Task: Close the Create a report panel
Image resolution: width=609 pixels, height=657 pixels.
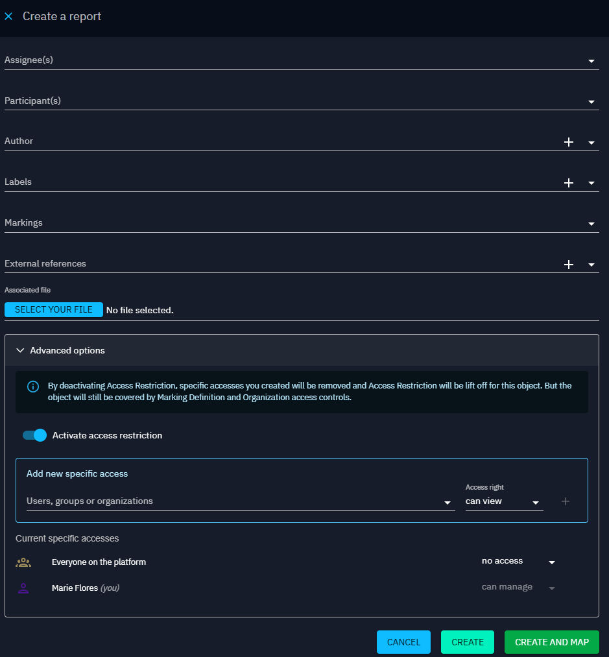Action: [x=8, y=16]
